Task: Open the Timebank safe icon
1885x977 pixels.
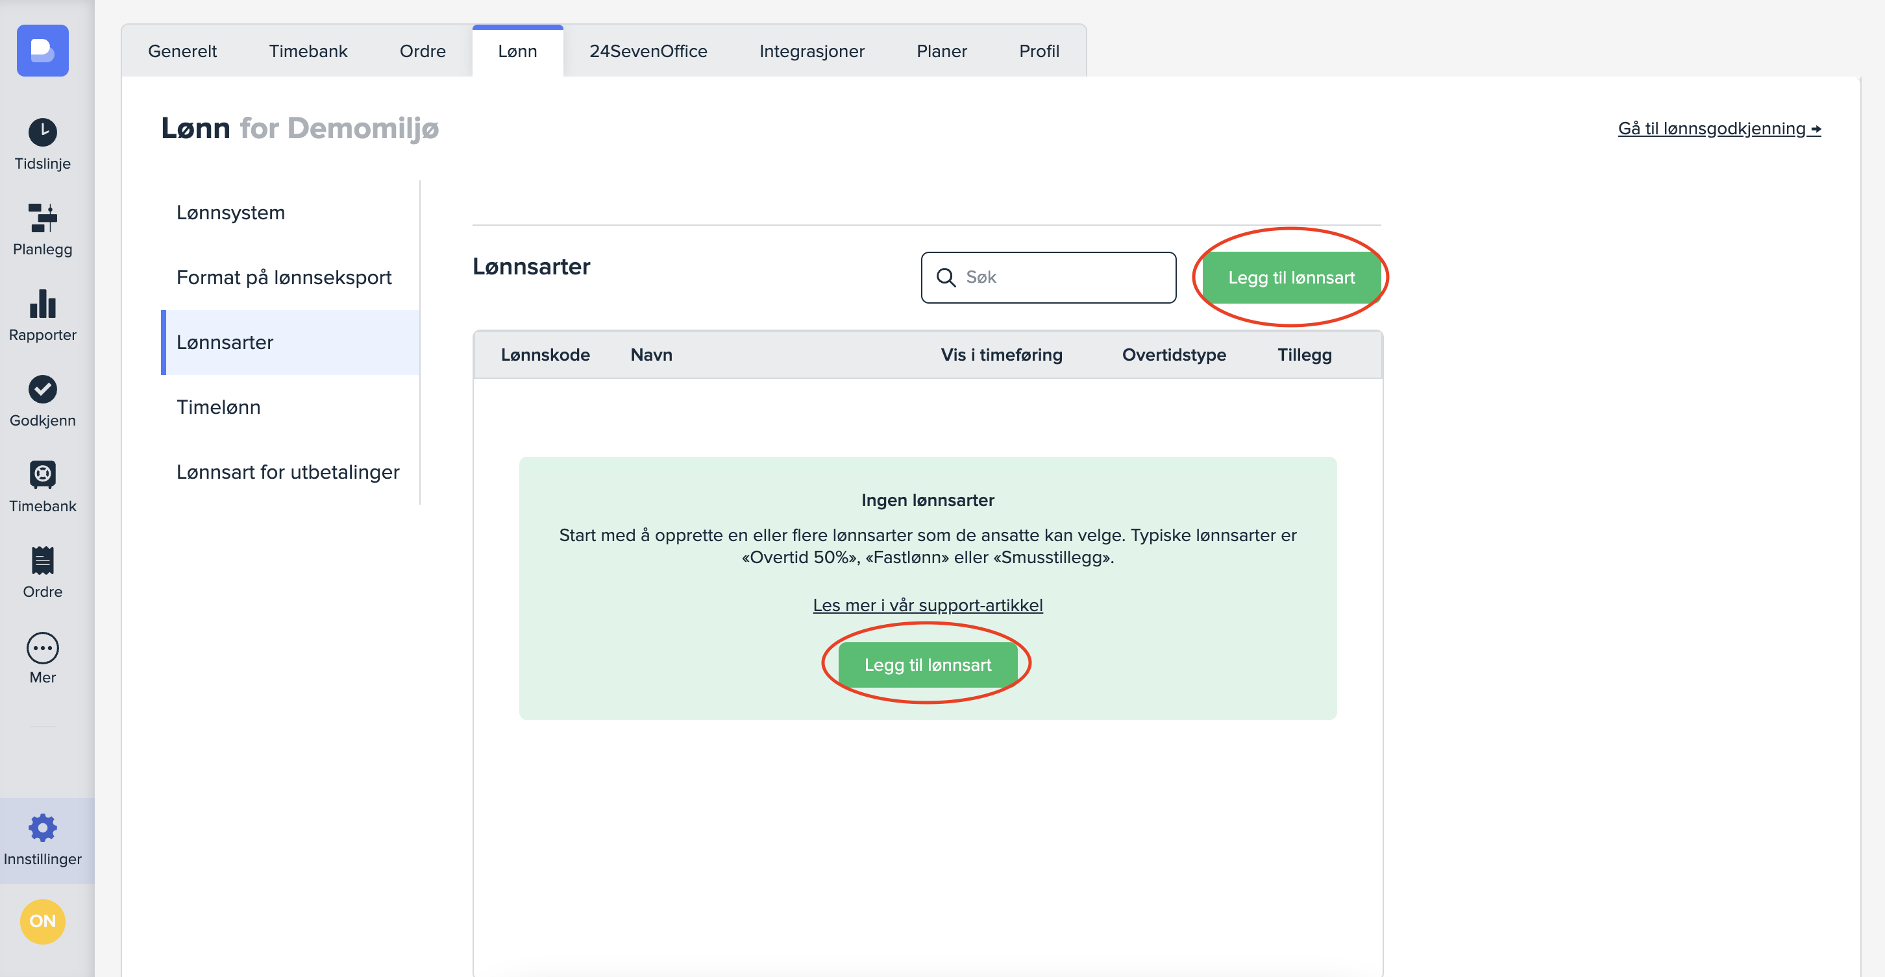Action: [x=42, y=475]
